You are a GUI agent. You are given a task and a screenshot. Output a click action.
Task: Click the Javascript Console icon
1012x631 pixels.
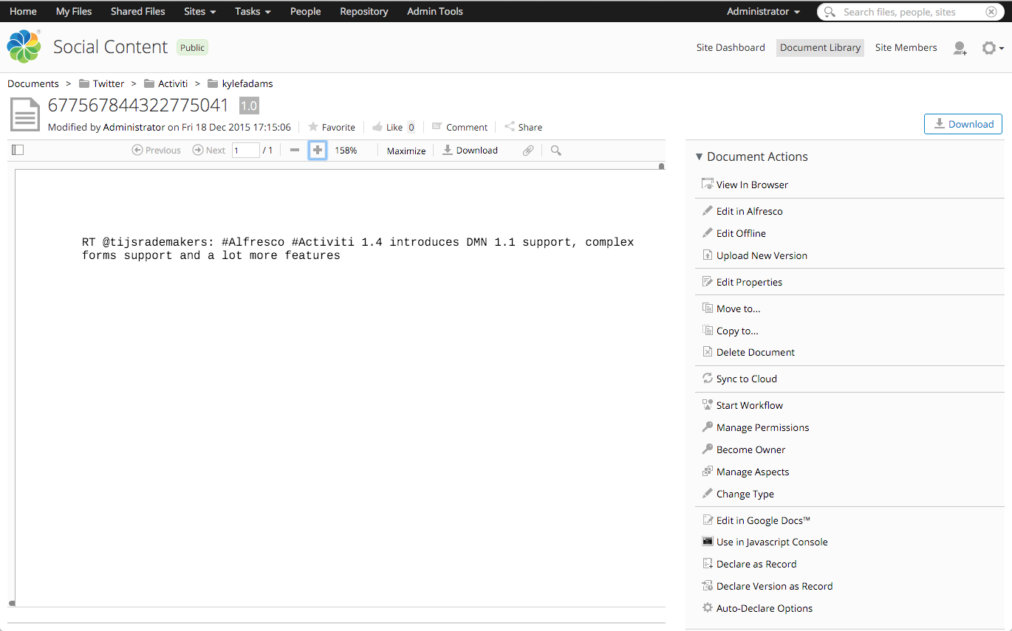[708, 542]
